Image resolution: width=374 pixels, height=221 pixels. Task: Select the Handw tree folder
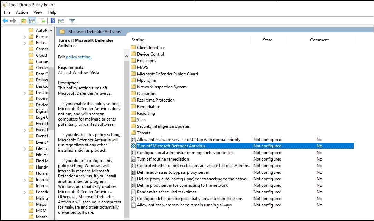tap(38, 167)
